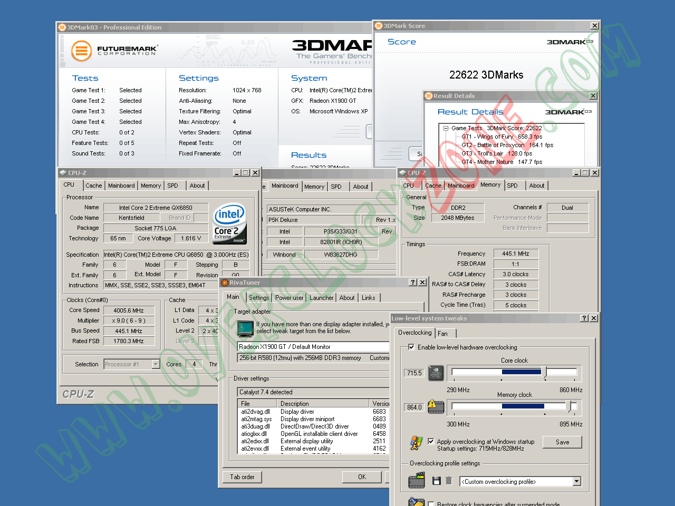Image resolution: width=675 pixels, height=506 pixels.
Task: Open About tab in left CPU-Z window
Action: (197, 186)
